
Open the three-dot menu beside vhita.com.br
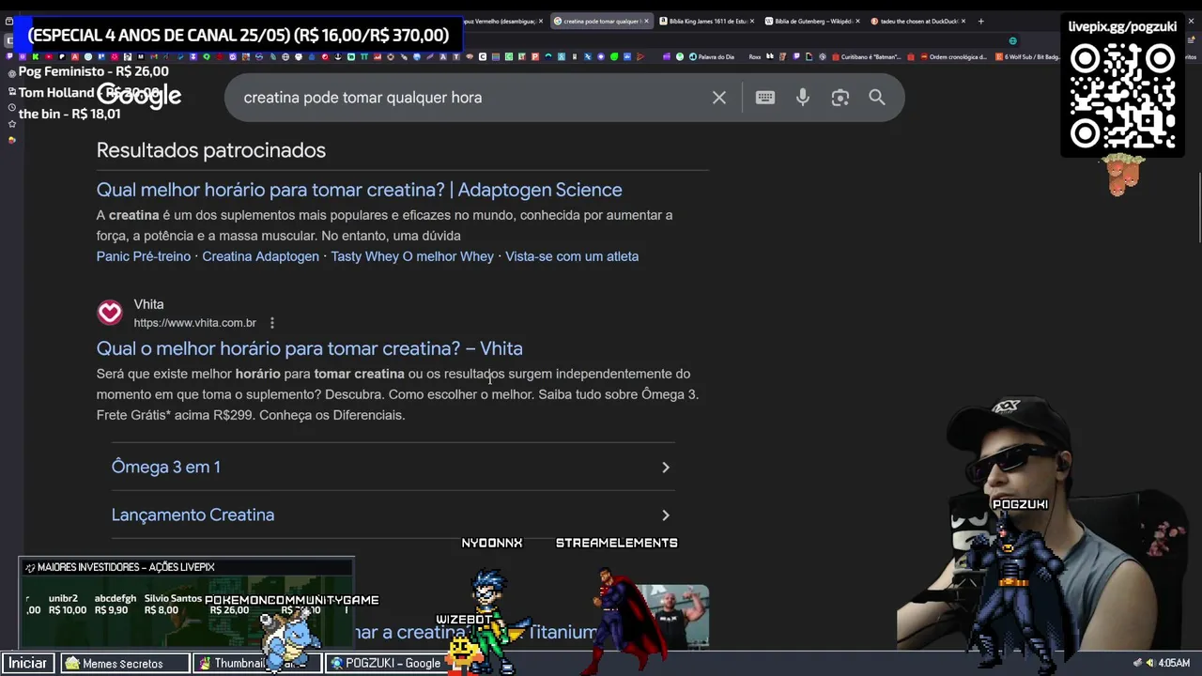(x=272, y=323)
